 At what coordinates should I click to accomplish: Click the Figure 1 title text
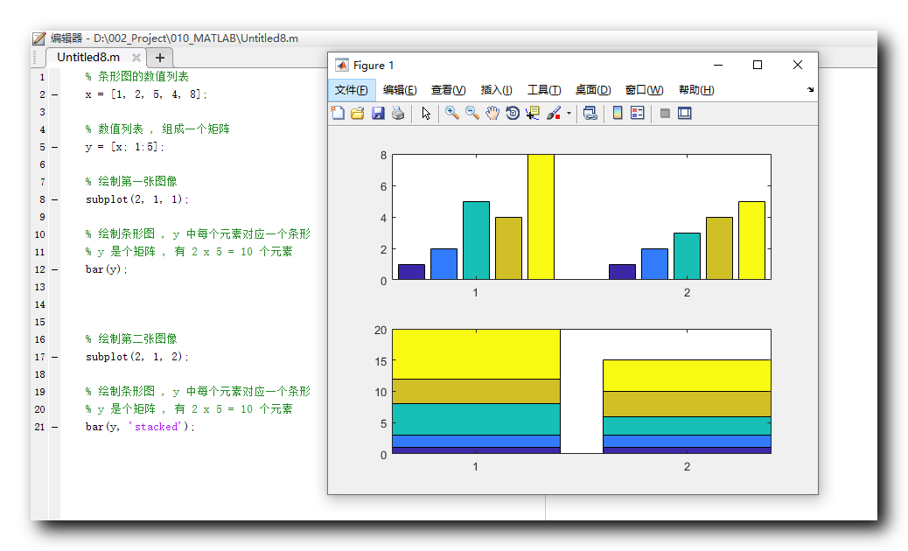click(x=374, y=65)
